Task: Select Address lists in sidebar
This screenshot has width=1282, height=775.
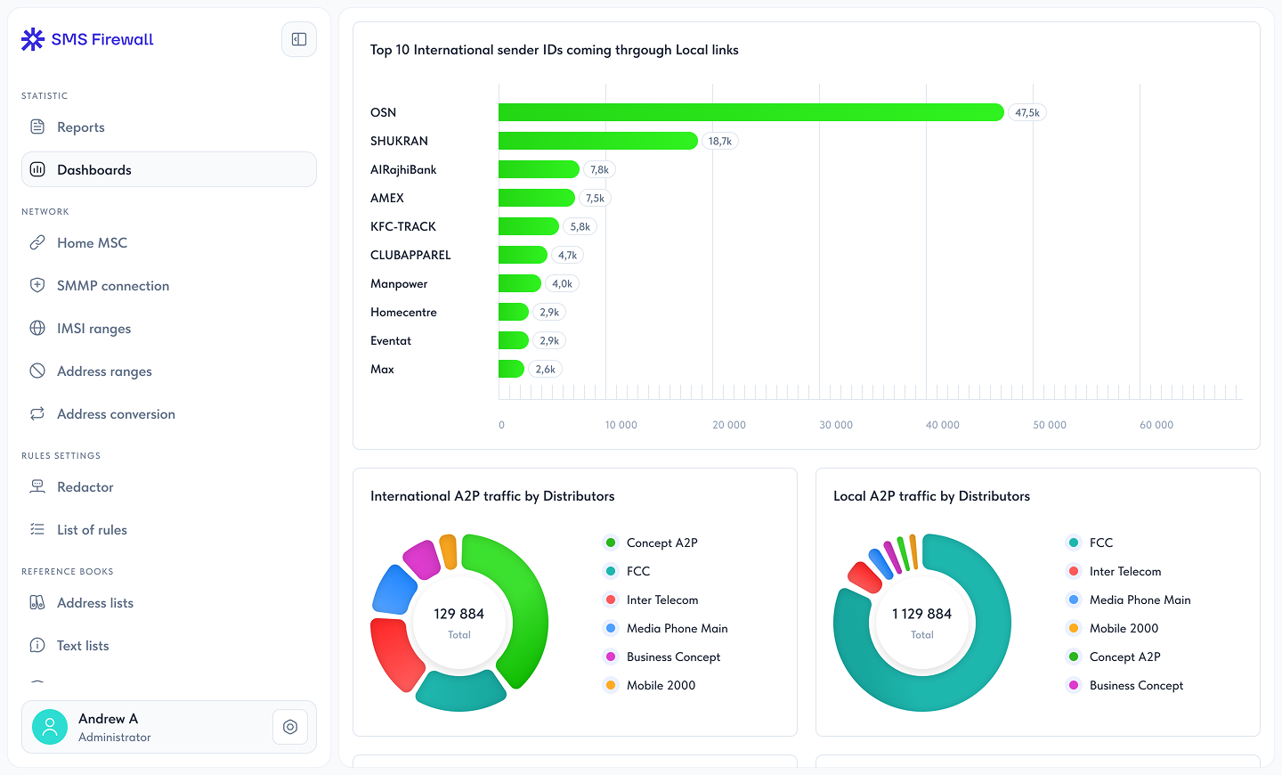Action: click(x=95, y=602)
